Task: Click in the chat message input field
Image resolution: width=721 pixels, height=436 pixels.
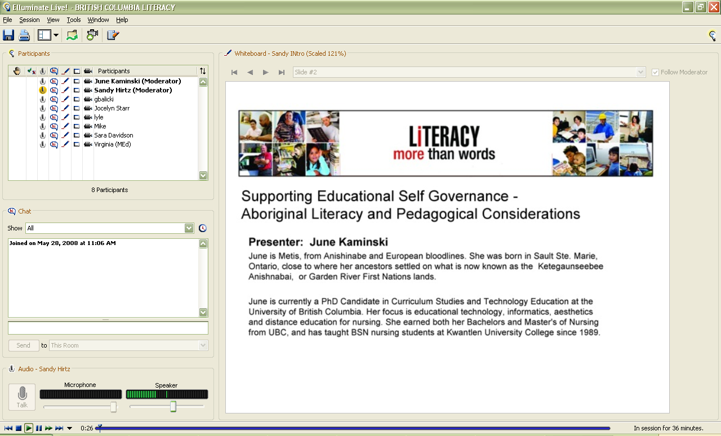Action: [108, 328]
